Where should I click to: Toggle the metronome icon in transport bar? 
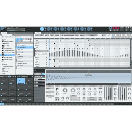coord(111,30)
